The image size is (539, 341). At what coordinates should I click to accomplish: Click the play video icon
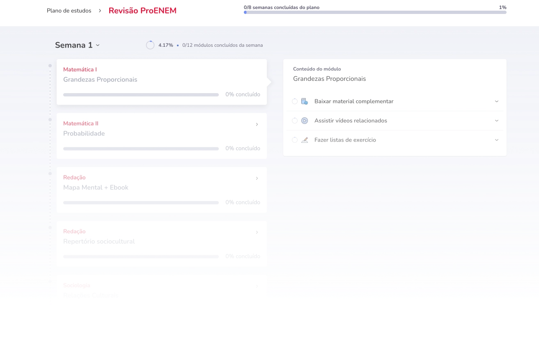304,121
